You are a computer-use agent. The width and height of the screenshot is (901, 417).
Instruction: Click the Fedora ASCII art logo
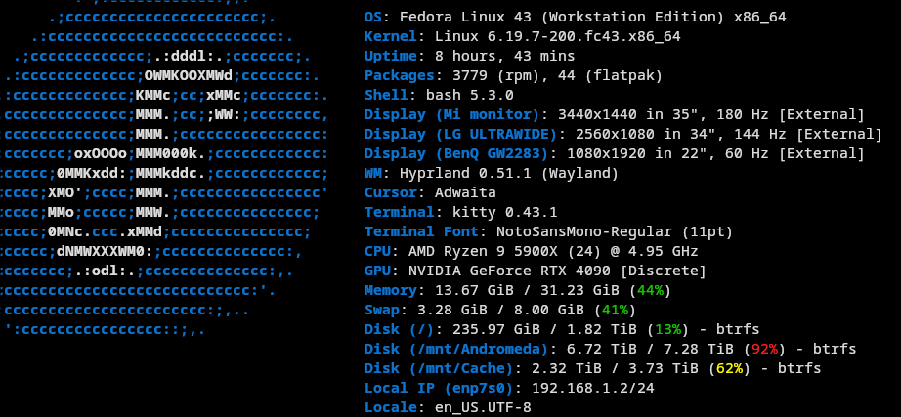point(164,170)
